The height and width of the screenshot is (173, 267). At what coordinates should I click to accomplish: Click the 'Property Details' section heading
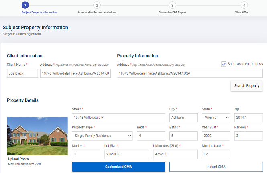(22, 100)
